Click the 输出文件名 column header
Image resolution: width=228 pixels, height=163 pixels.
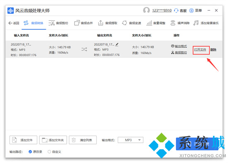(104, 35)
